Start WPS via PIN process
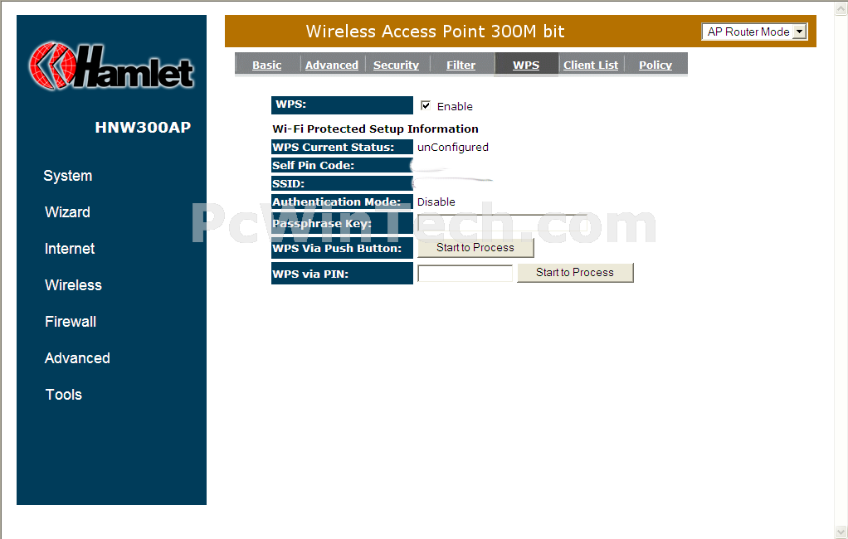Image resolution: width=848 pixels, height=539 pixels. point(575,273)
